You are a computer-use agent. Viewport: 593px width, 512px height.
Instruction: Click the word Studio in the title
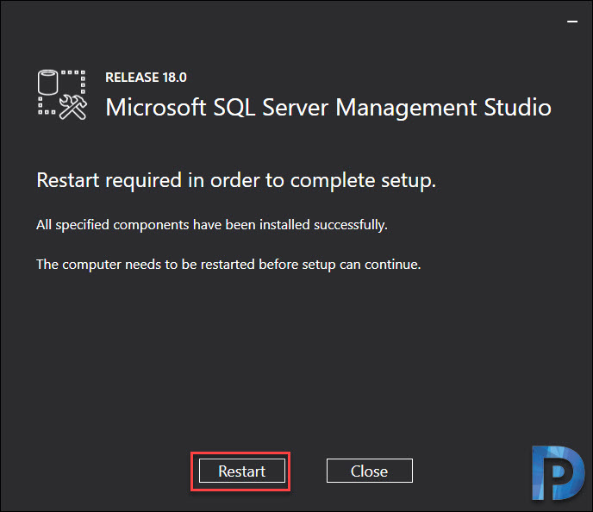pyautogui.click(x=518, y=108)
